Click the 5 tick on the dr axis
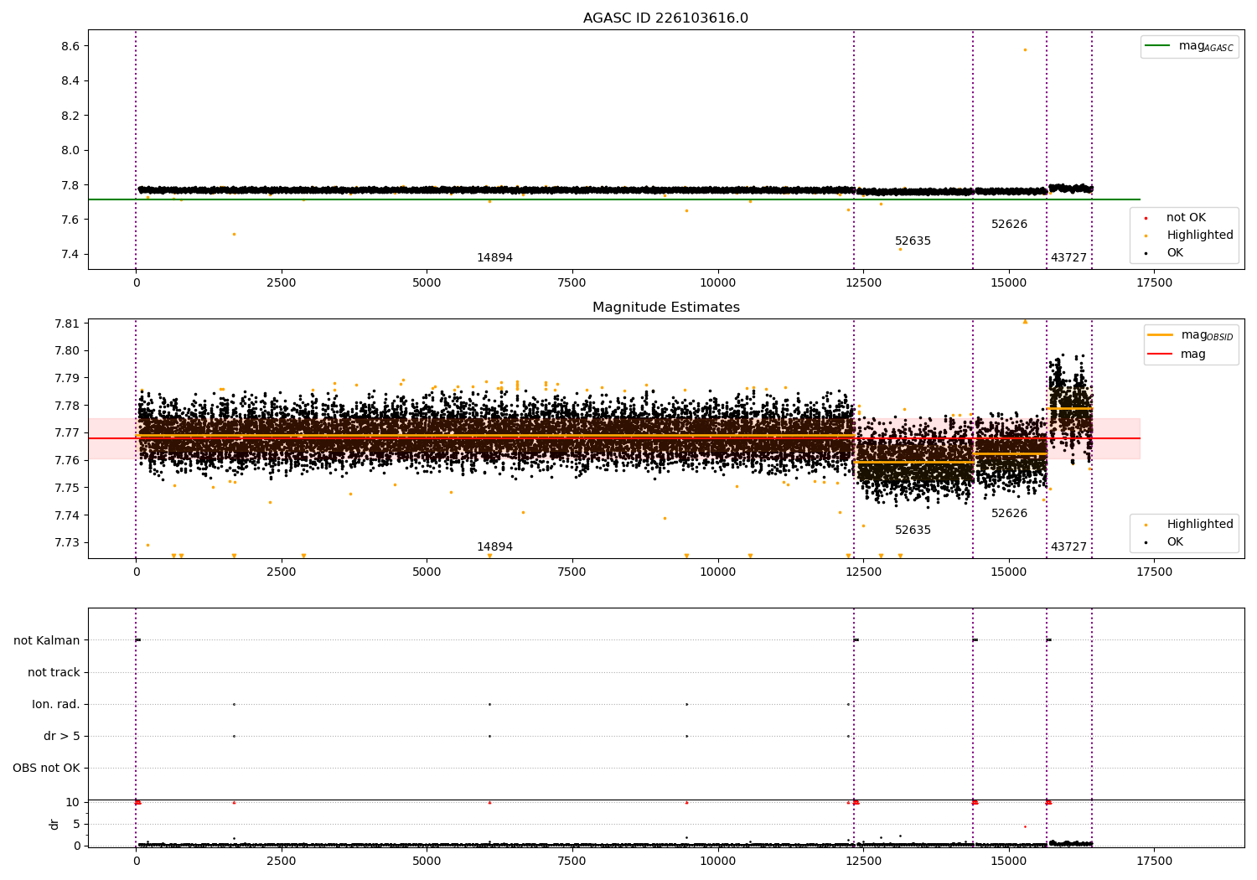Viewport: 1257px width, 880px height. [x=76, y=825]
